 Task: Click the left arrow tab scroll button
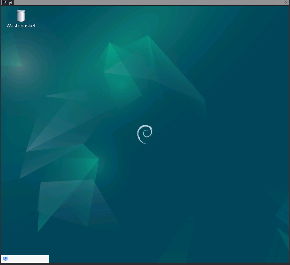click(x=278, y=2)
